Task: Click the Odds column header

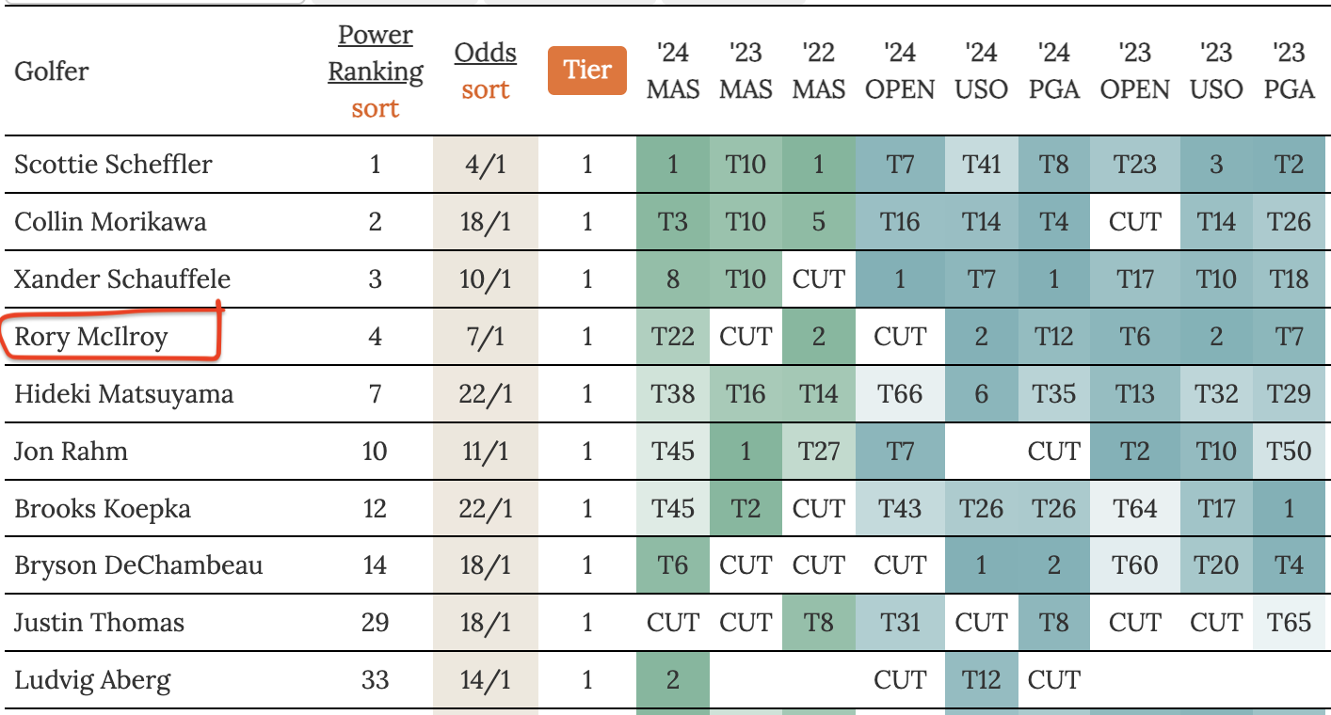Action: [x=485, y=53]
